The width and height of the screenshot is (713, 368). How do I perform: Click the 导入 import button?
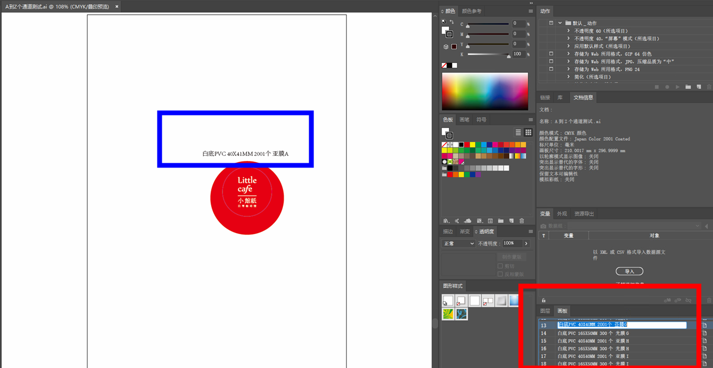[630, 271]
